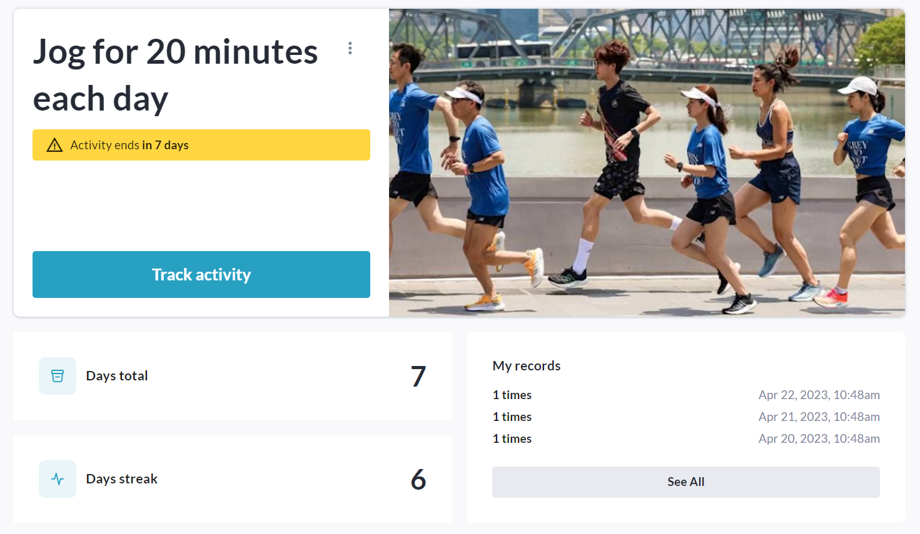Click the Days streak value 6
The width and height of the screenshot is (920, 534).
[x=418, y=480]
